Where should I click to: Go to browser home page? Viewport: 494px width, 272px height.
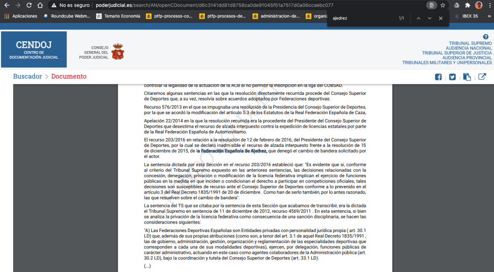point(41,5)
